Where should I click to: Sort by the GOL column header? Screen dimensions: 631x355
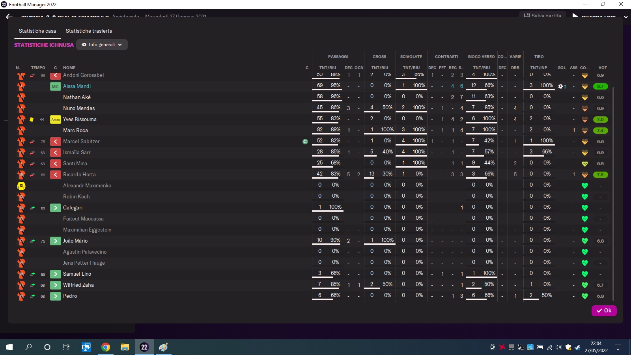tap(562, 68)
